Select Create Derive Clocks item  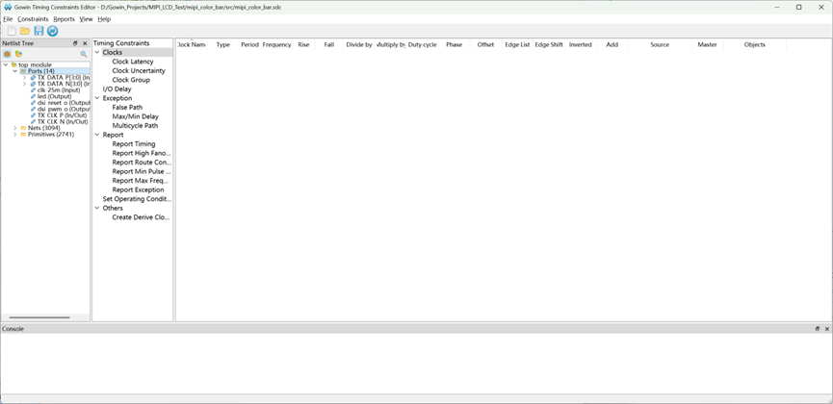141,217
